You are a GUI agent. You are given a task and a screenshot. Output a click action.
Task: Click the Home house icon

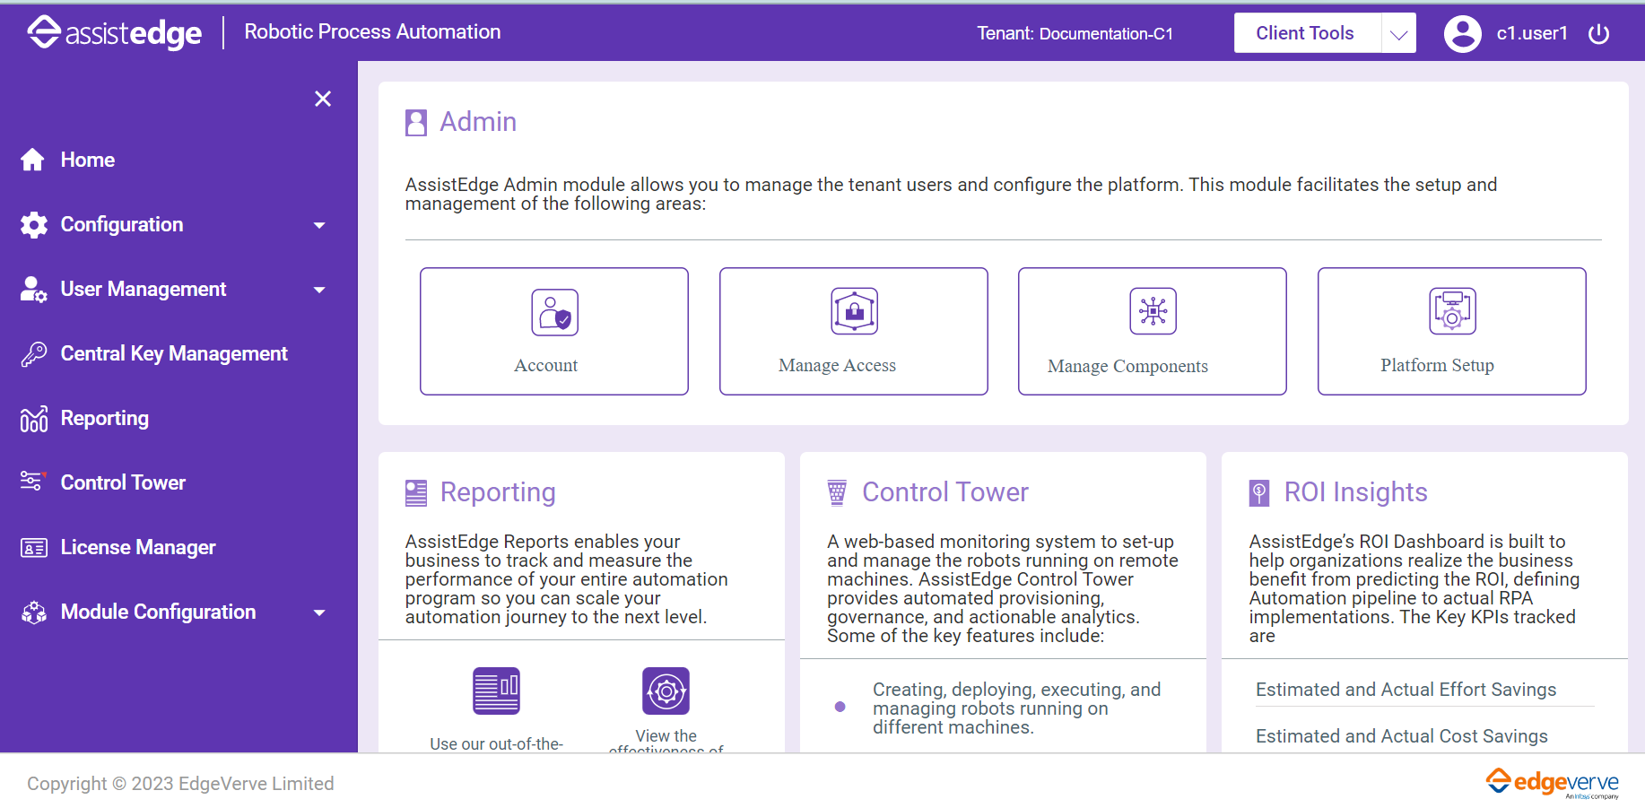(x=33, y=160)
